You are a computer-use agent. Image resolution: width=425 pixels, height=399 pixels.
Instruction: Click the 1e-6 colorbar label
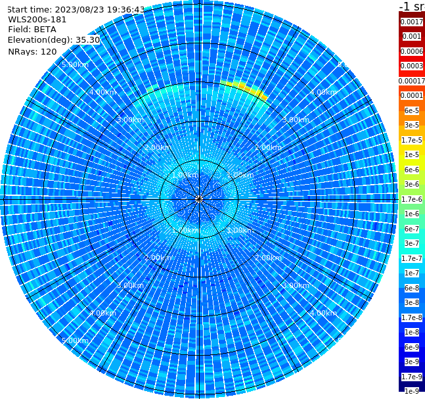coord(412,214)
